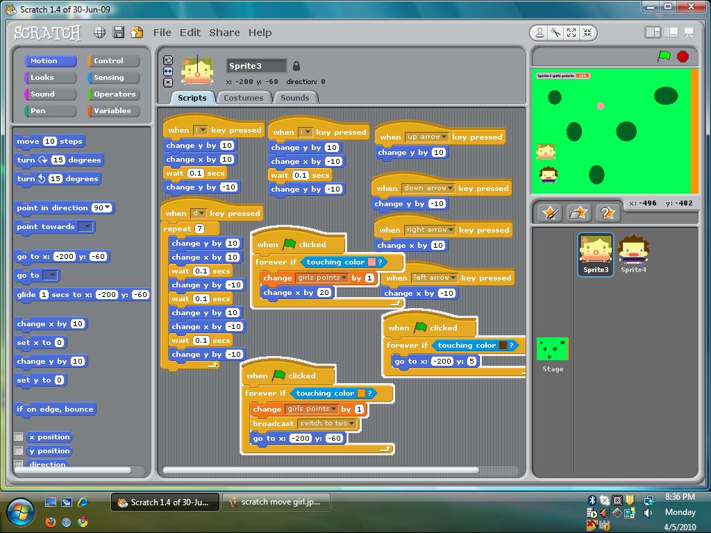The width and height of the screenshot is (711, 533).
Task: Enable the direction stage monitor checkbox
Action: point(19,464)
